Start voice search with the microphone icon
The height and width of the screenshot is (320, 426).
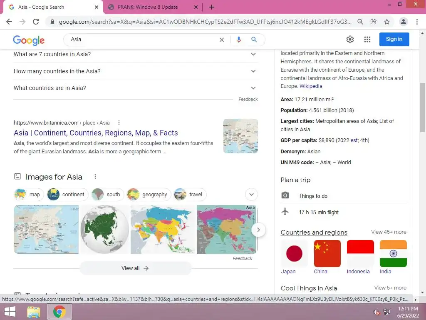pyautogui.click(x=238, y=40)
